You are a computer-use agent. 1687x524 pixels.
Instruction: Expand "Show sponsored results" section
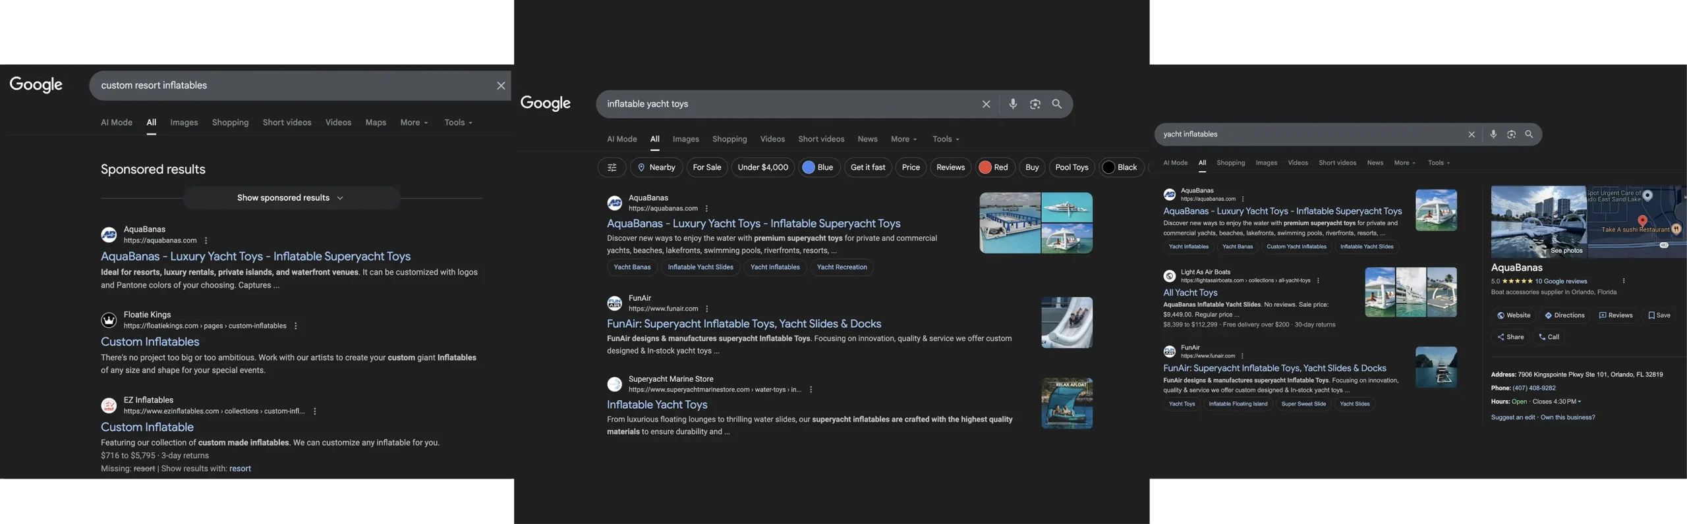tap(291, 198)
